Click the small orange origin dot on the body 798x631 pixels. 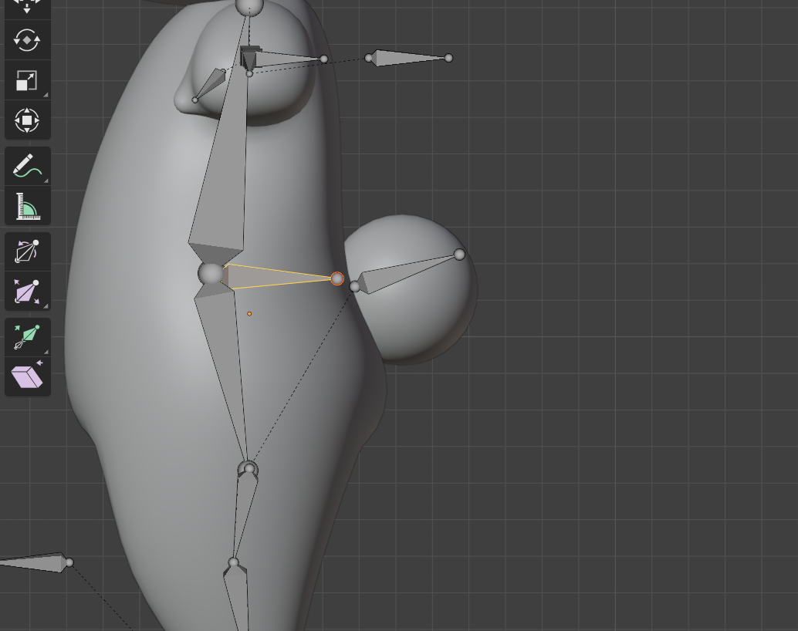click(249, 314)
